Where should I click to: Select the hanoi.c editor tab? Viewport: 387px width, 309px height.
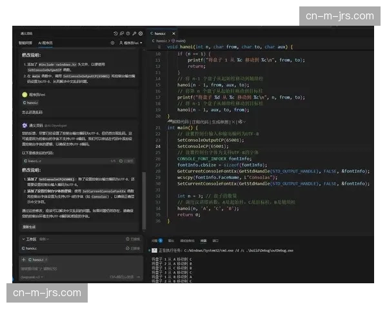[x=160, y=32]
